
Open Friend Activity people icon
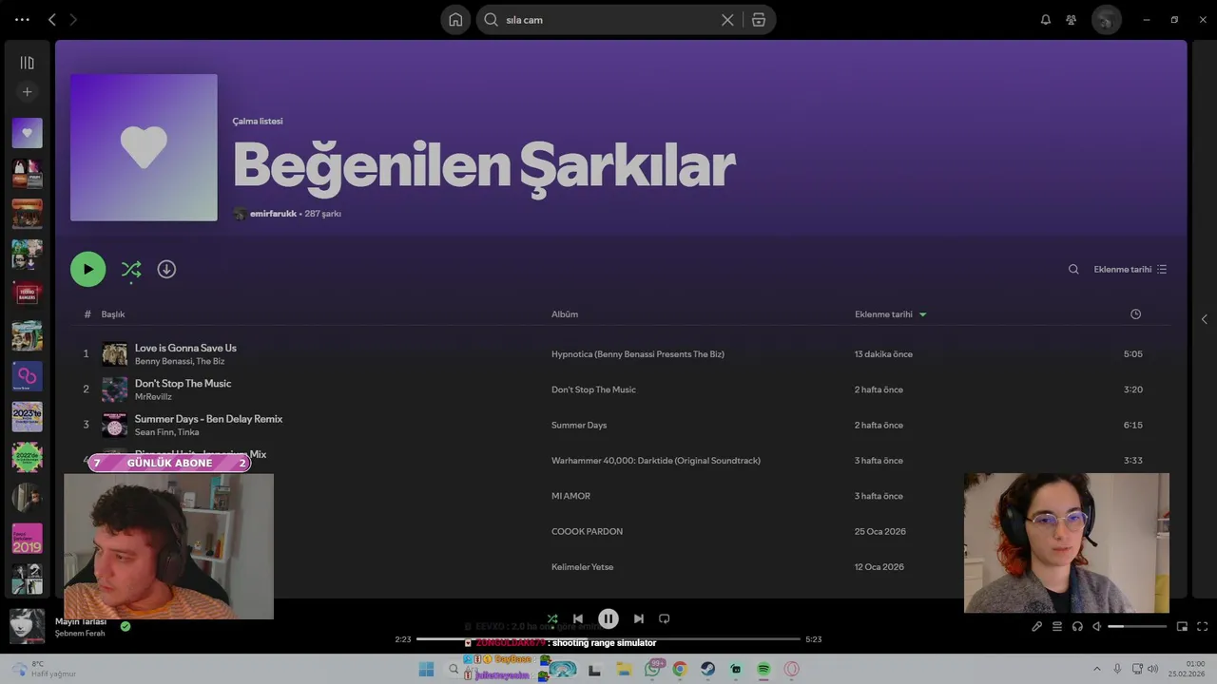click(1072, 20)
